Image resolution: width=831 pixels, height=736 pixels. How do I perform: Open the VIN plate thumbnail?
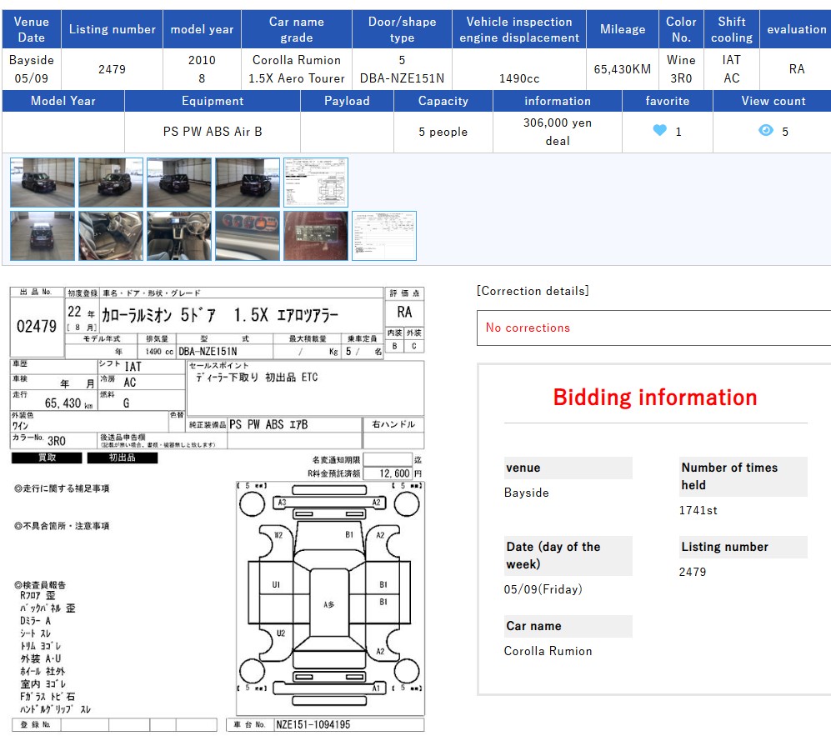pos(316,236)
